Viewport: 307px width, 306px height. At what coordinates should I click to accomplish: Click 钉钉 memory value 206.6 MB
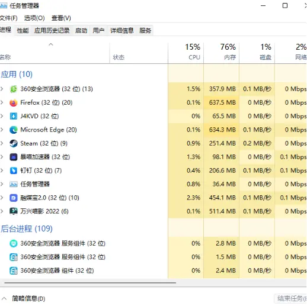[222, 170]
